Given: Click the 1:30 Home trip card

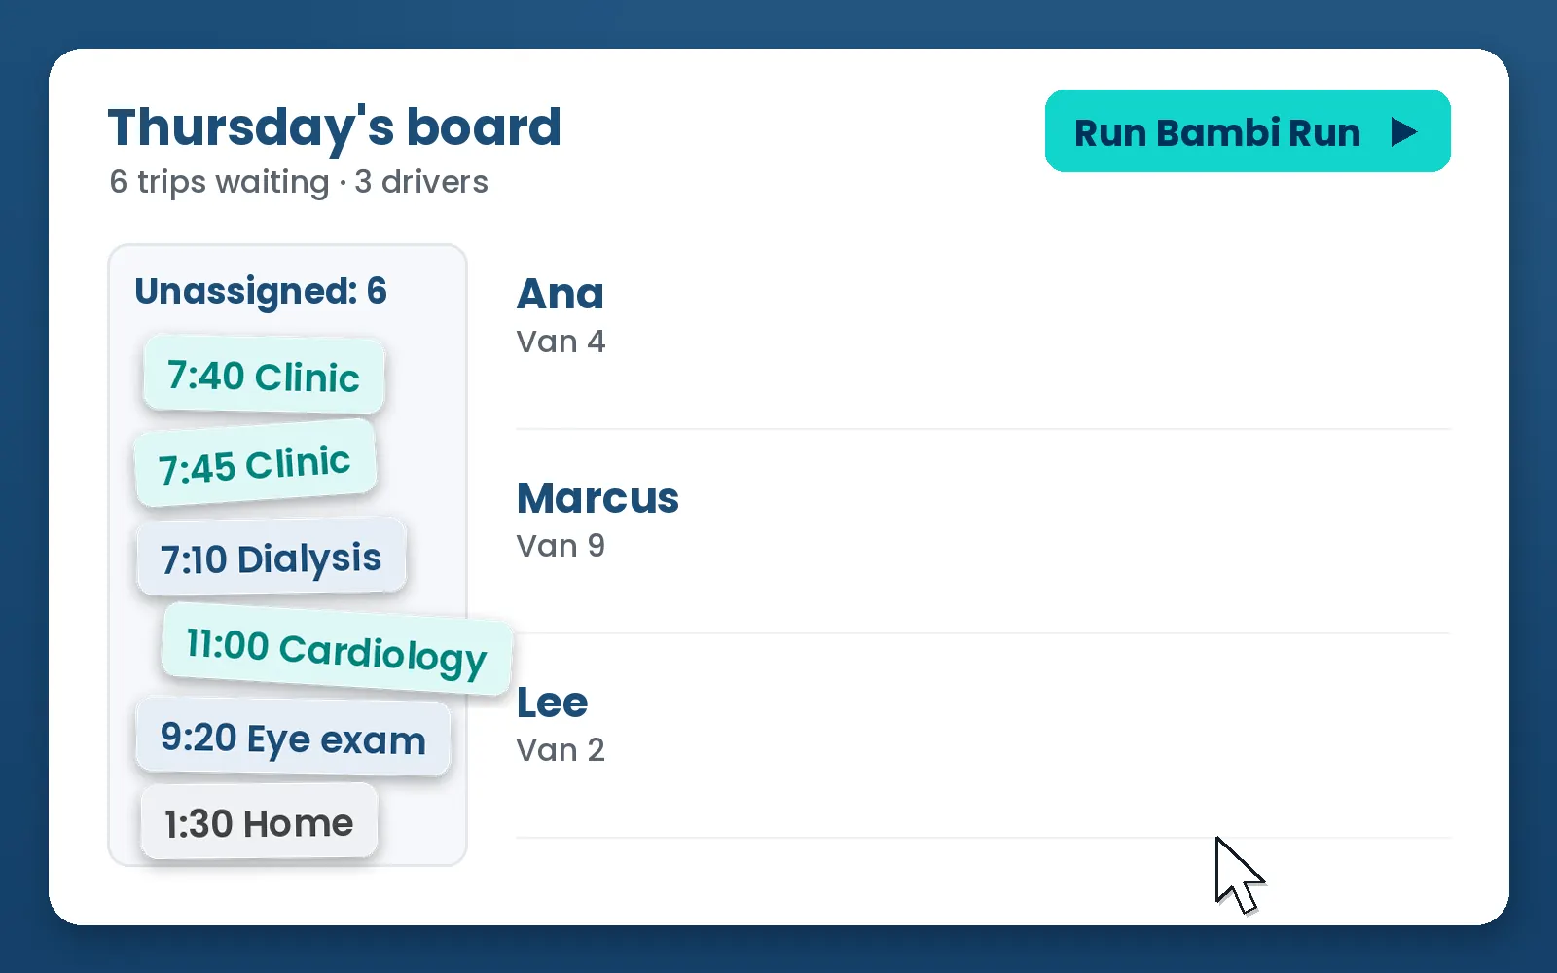Looking at the screenshot, I should tap(259, 823).
